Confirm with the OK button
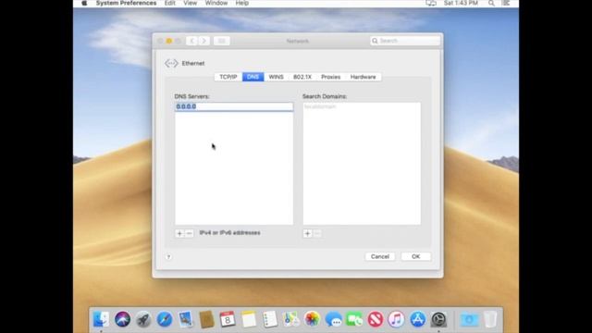The width and height of the screenshot is (592, 333). coord(415,257)
